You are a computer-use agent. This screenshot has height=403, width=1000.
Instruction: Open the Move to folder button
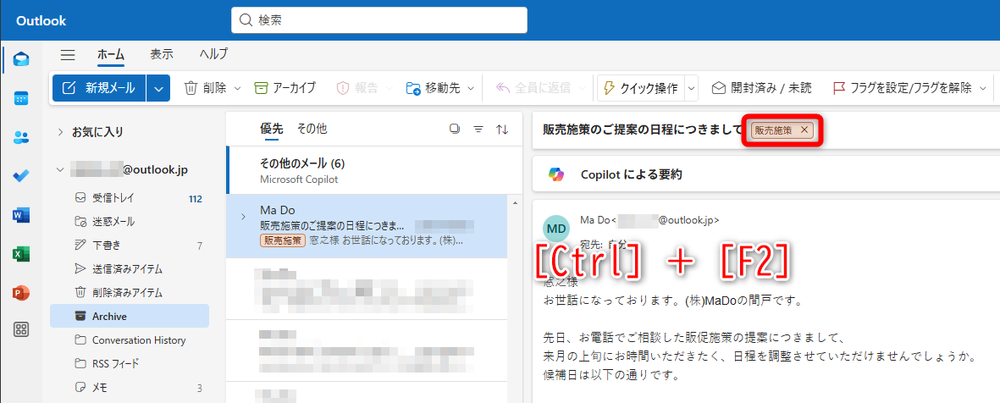coord(433,88)
